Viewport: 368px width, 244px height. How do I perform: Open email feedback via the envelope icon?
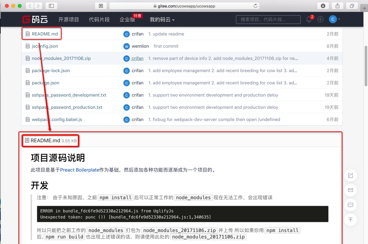point(350,190)
